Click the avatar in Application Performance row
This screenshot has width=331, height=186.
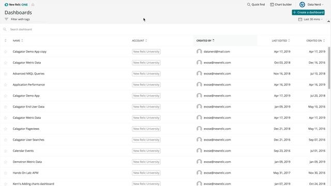click(x=199, y=85)
